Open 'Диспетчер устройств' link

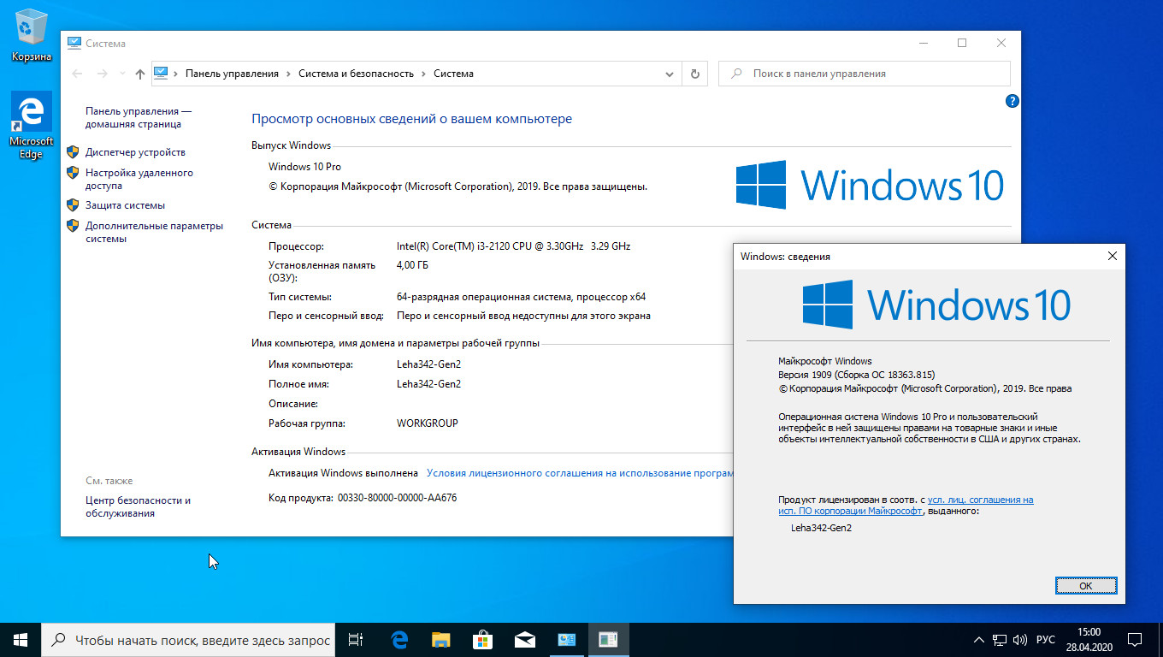point(135,152)
